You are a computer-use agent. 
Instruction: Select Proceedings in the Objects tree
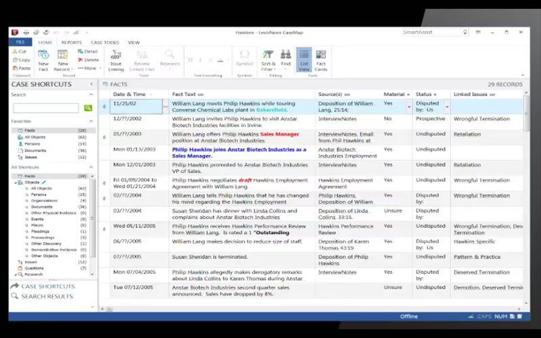point(43,237)
